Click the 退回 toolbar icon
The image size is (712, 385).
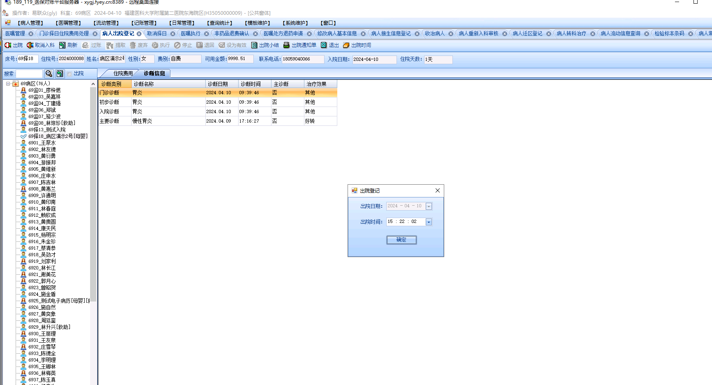click(199, 45)
